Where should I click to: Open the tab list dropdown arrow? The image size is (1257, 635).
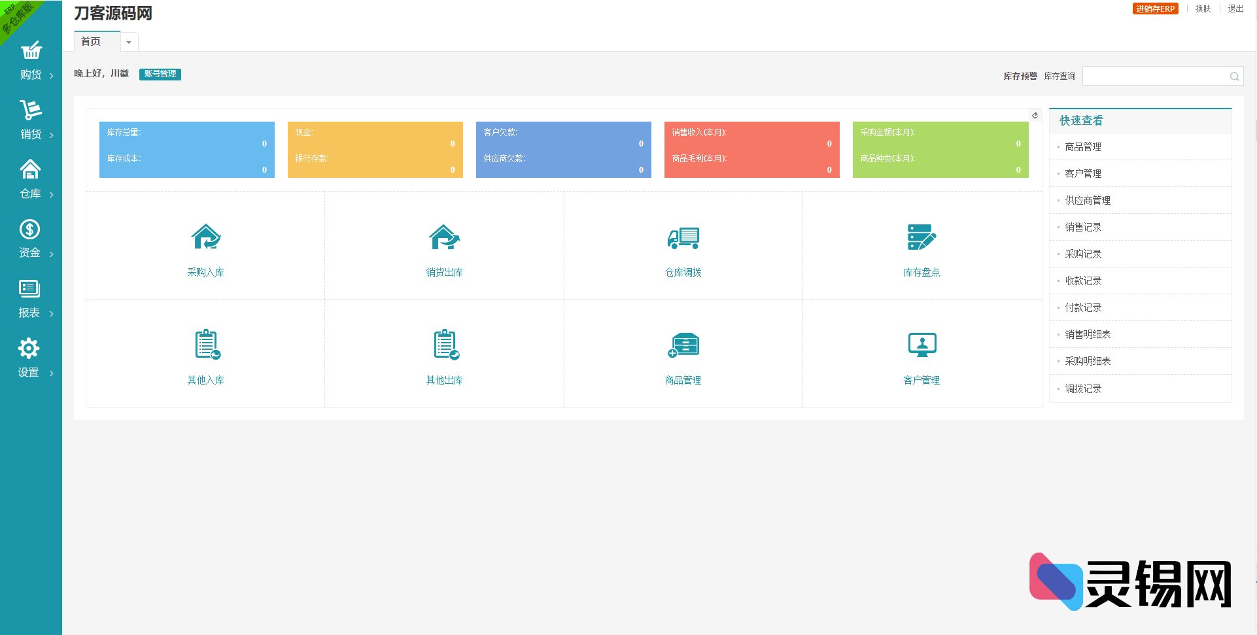129,43
